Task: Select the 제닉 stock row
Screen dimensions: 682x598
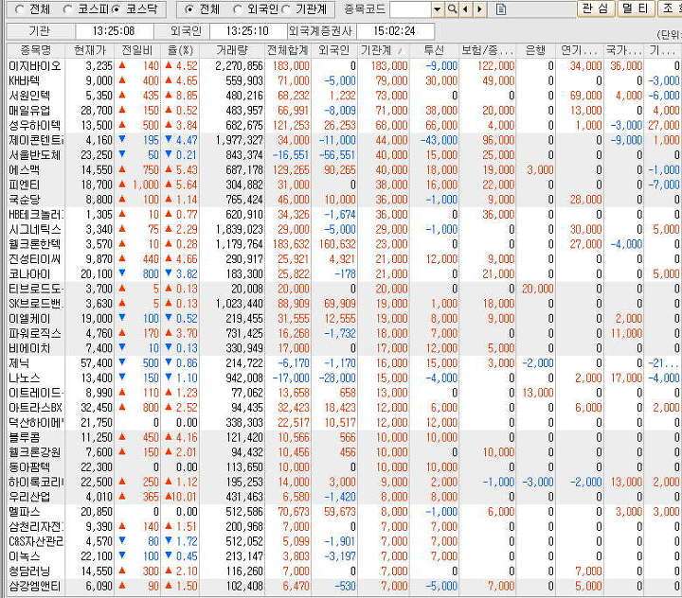Action: 344,363
